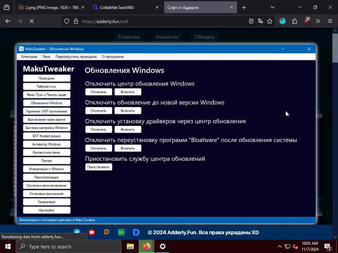Open the red extension with badge 3
This screenshot has height=253, width=338.
pyautogui.click(x=307, y=21)
